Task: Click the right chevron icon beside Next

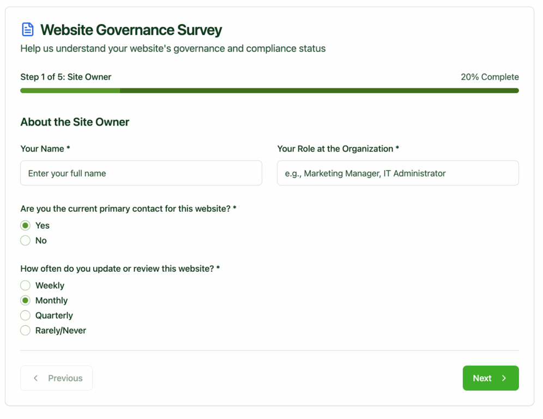Action: (504, 378)
